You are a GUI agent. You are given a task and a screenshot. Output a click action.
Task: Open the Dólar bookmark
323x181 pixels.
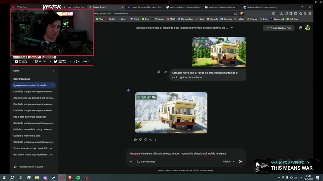click(264, 19)
